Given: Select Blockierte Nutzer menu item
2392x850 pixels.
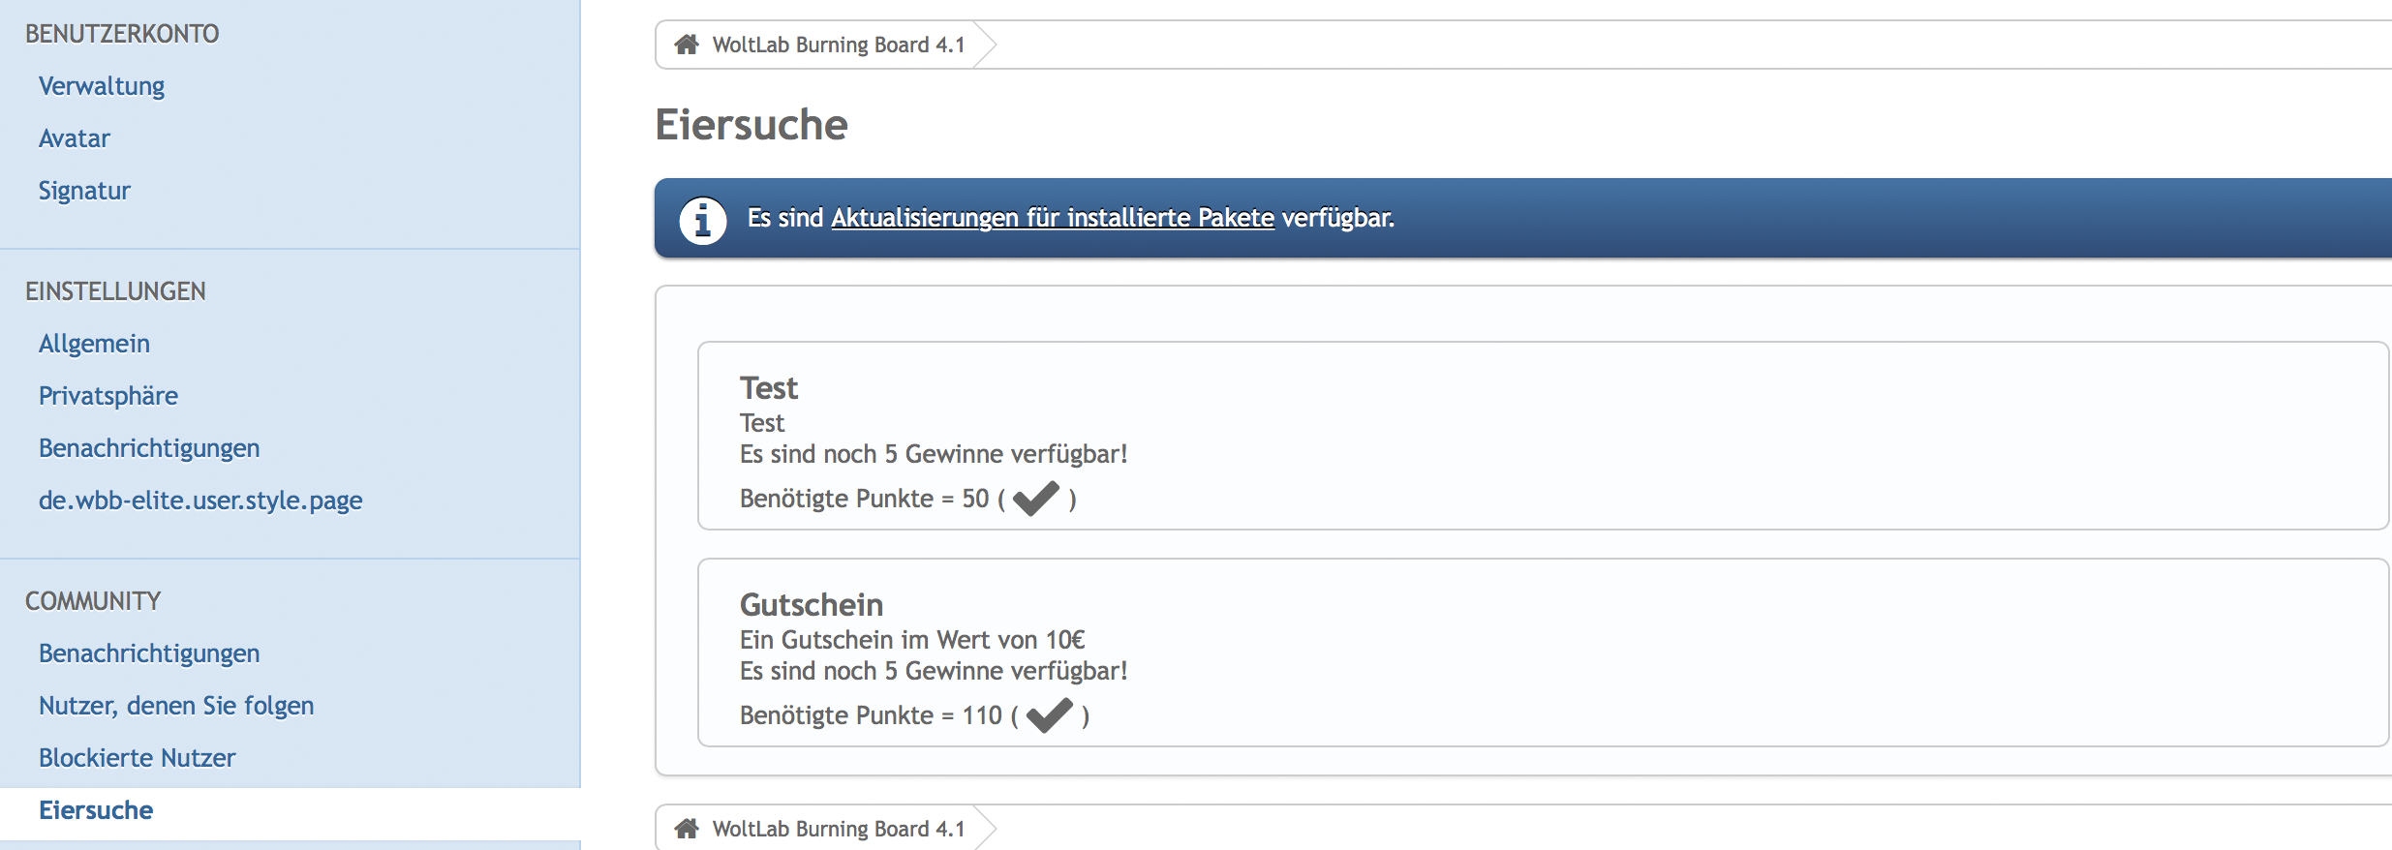Looking at the screenshot, I should click(137, 758).
